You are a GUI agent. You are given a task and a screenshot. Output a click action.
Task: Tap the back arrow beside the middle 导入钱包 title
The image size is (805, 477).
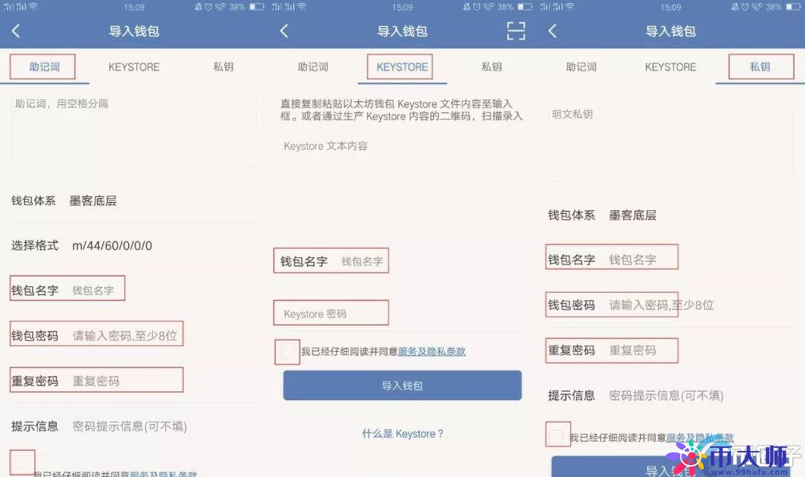[x=284, y=31]
